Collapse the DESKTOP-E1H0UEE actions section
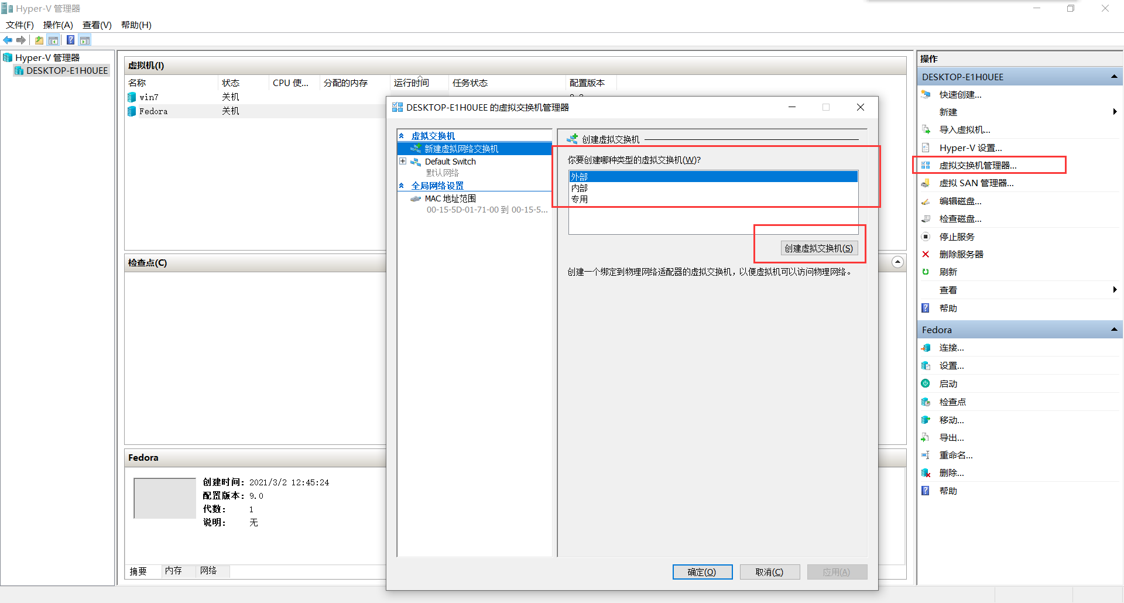 1113,77
